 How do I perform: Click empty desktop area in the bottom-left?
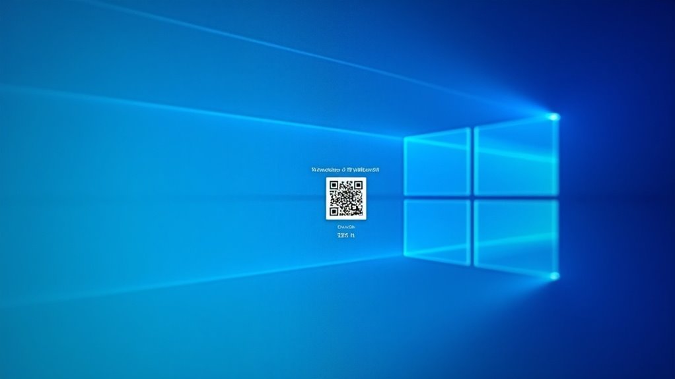[x=66, y=343]
